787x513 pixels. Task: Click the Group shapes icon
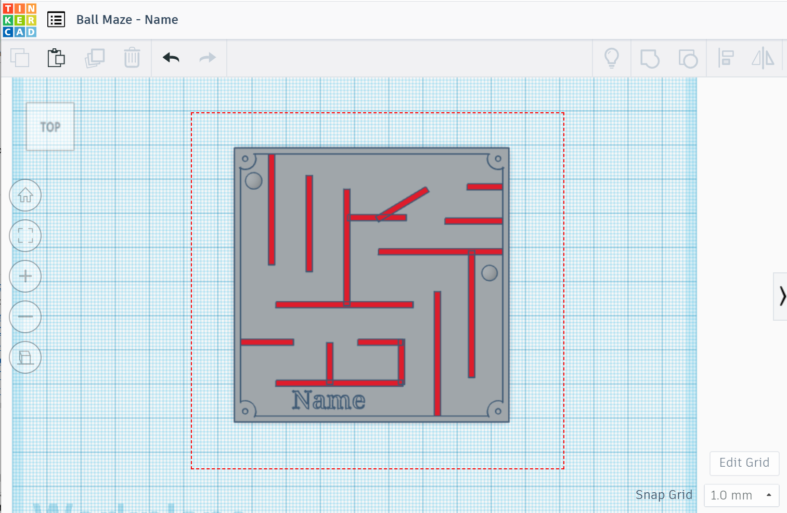click(650, 58)
